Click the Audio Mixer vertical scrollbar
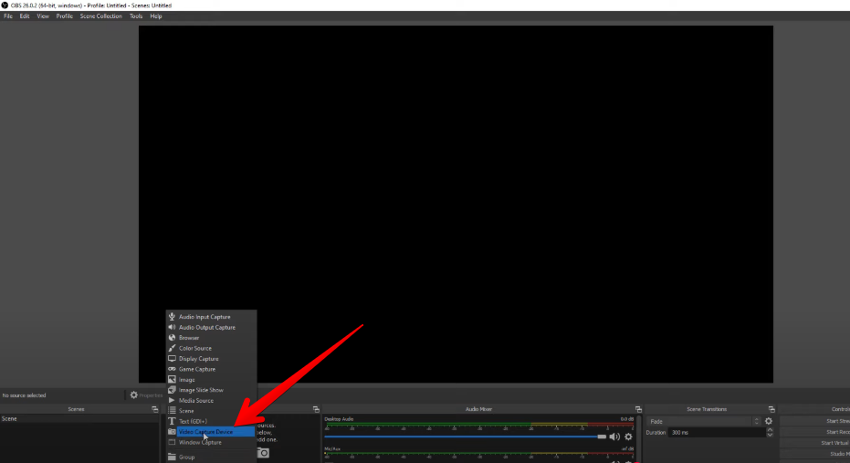 (x=638, y=439)
